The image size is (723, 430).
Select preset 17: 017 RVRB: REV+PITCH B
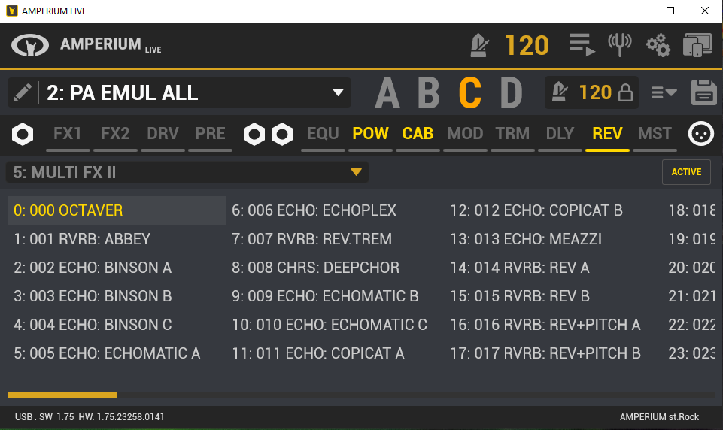(553, 353)
